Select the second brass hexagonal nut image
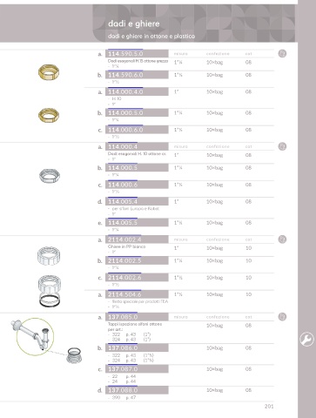Viewport: 316px width, 418px height. coord(49,115)
